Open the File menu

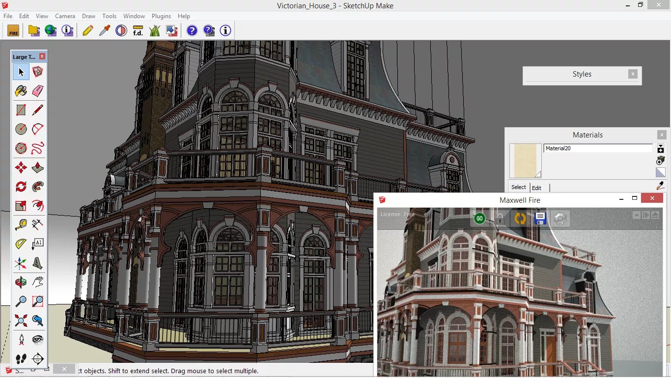click(8, 16)
